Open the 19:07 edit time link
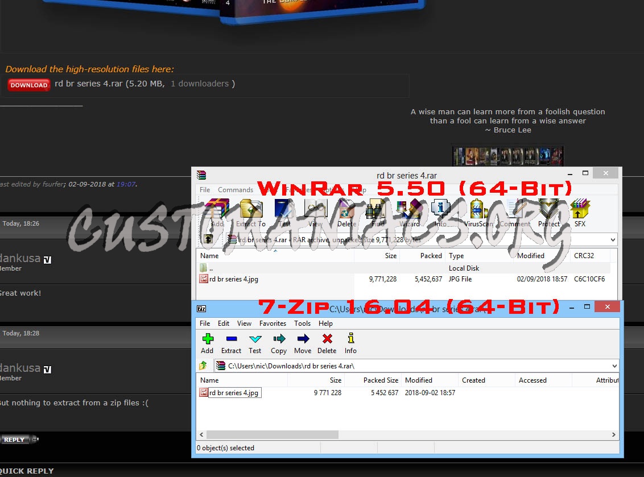Image resolution: width=644 pixels, height=477 pixels. 126,184
